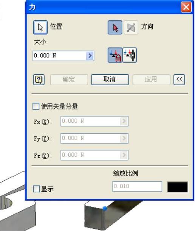The height and width of the screenshot is (231, 195).
Task: Expand the Fy (Y) field arrow
Action: click(124, 138)
